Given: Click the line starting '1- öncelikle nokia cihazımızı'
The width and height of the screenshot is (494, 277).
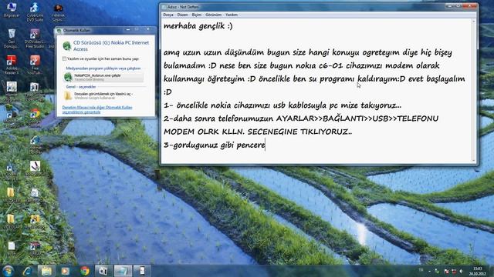Looking at the screenshot, I should [x=283, y=105].
